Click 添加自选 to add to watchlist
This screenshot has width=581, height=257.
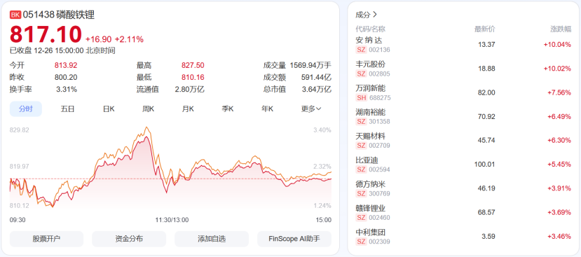212,239
